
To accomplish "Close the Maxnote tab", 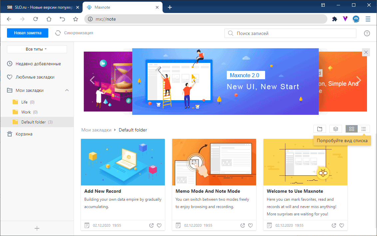I will (x=157, y=7).
